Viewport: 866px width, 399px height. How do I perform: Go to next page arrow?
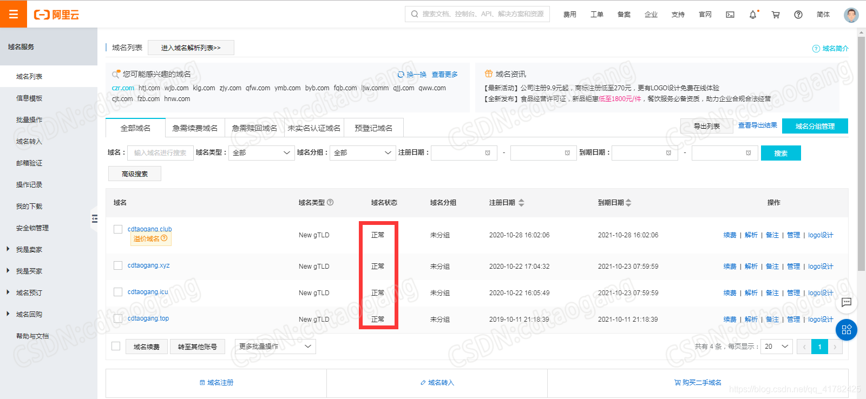point(835,347)
